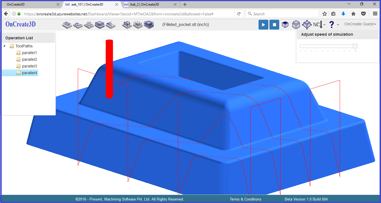381x203 pixels.
Task: Open the OnCreate Guest user menu
Action: (x=360, y=24)
